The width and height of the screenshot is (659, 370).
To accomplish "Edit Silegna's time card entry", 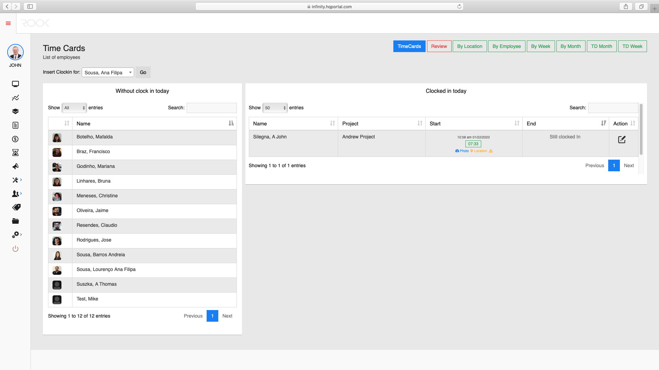I will coord(622,139).
